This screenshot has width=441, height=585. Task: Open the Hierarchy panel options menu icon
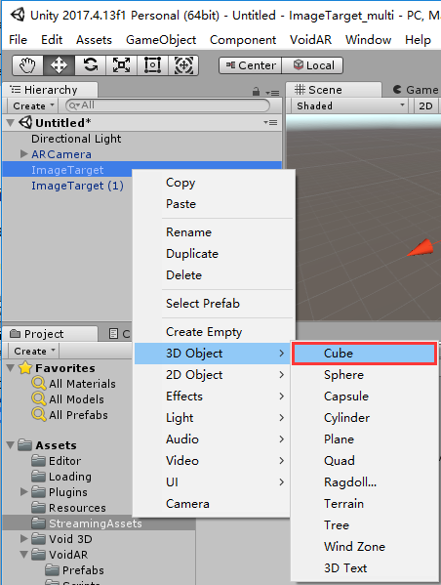click(272, 93)
